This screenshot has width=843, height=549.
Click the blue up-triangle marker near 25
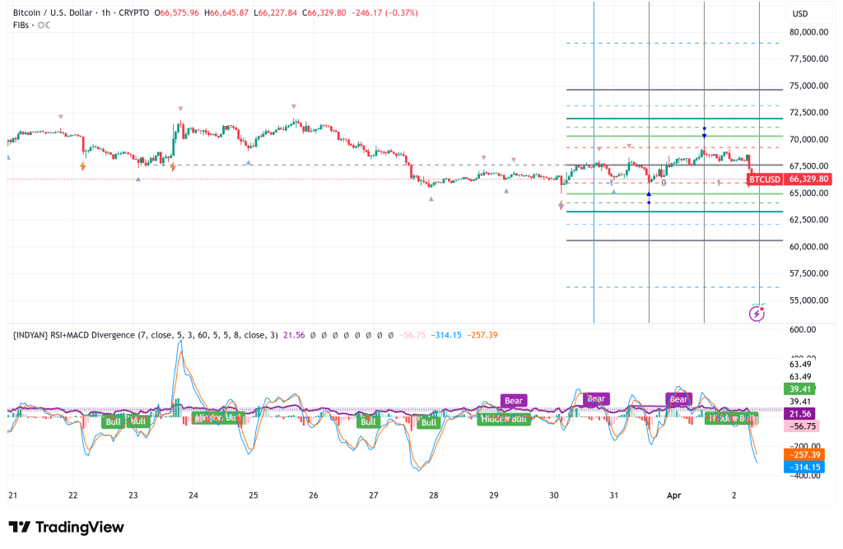pyautogui.click(x=249, y=163)
